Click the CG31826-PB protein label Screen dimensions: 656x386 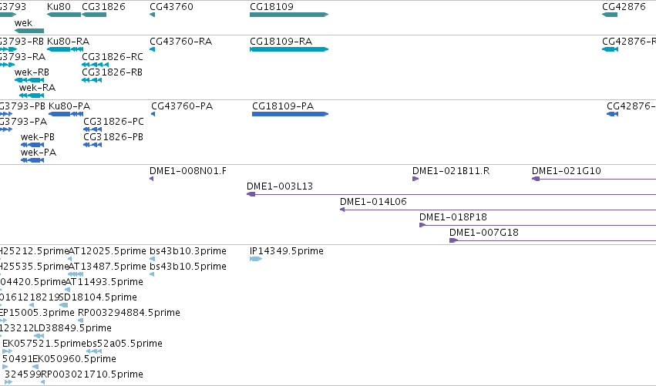pos(113,137)
